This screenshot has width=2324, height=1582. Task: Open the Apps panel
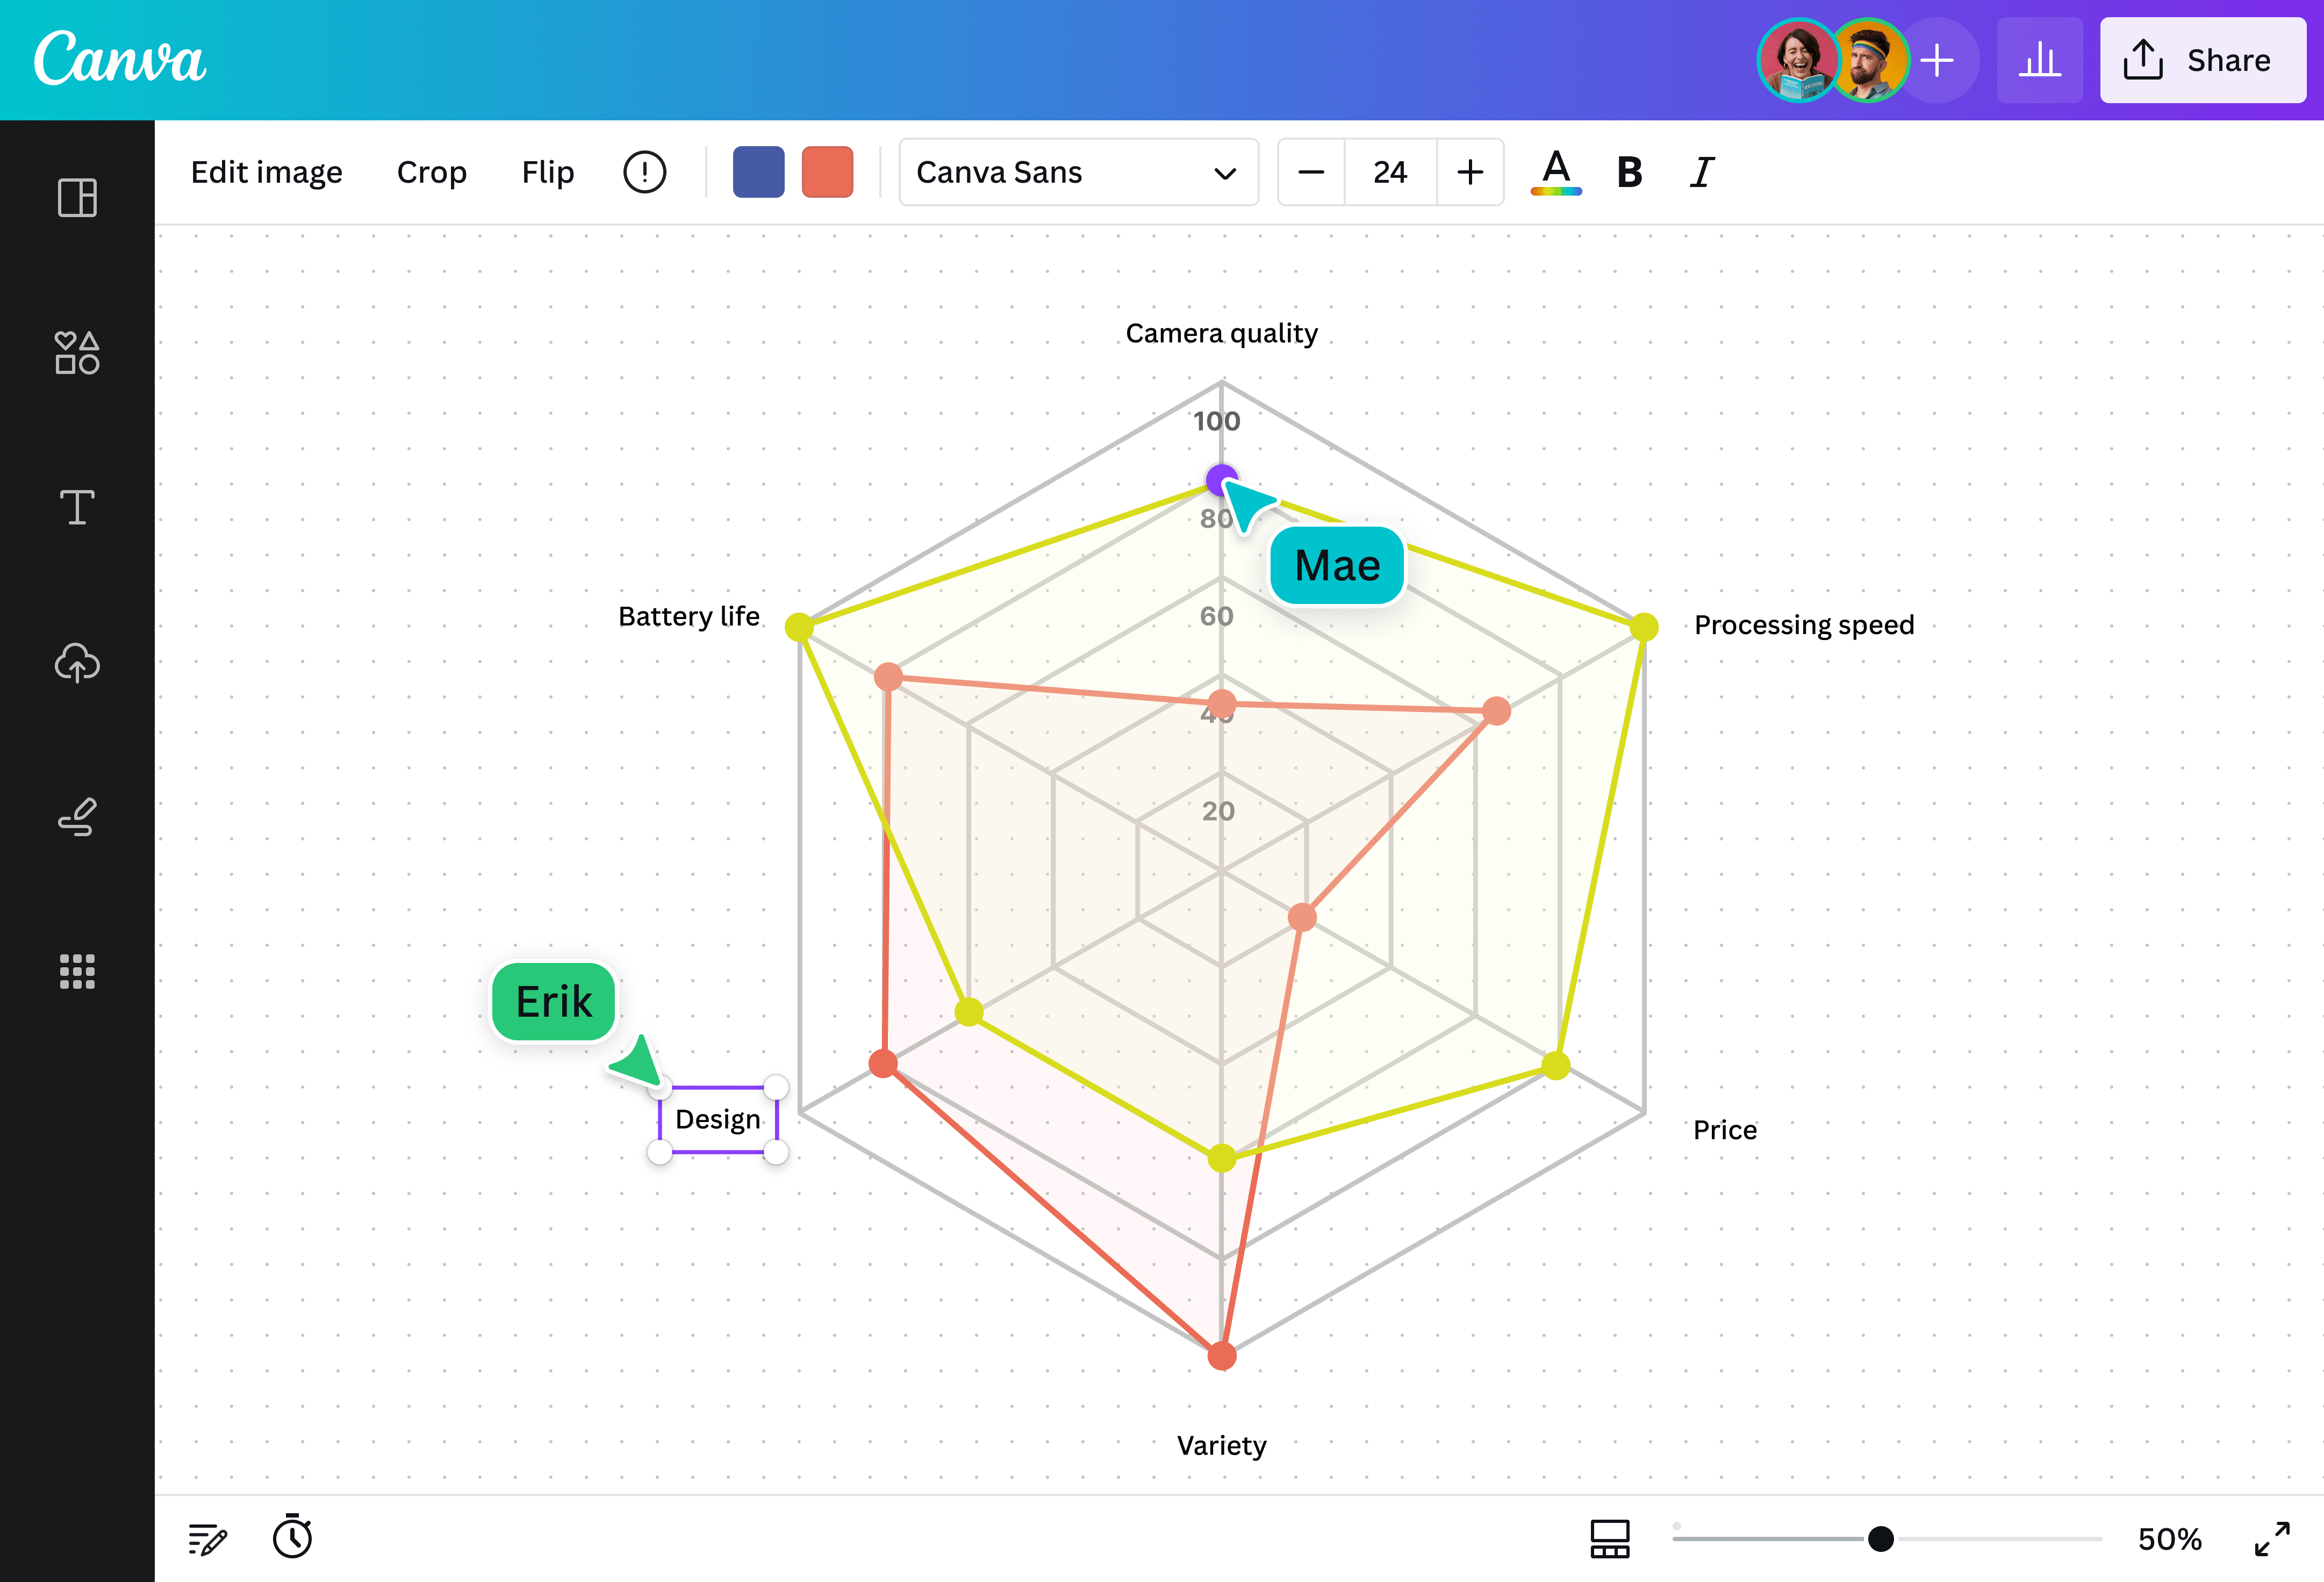point(76,971)
